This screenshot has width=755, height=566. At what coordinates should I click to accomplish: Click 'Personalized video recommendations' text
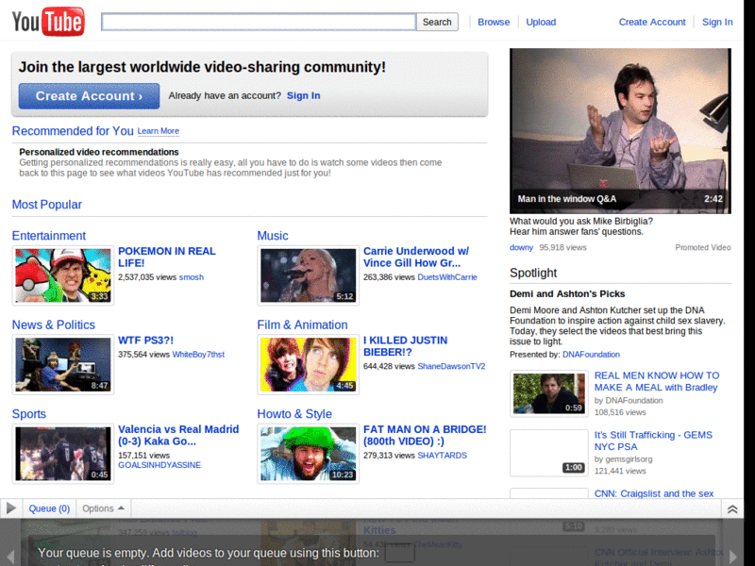click(x=99, y=152)
